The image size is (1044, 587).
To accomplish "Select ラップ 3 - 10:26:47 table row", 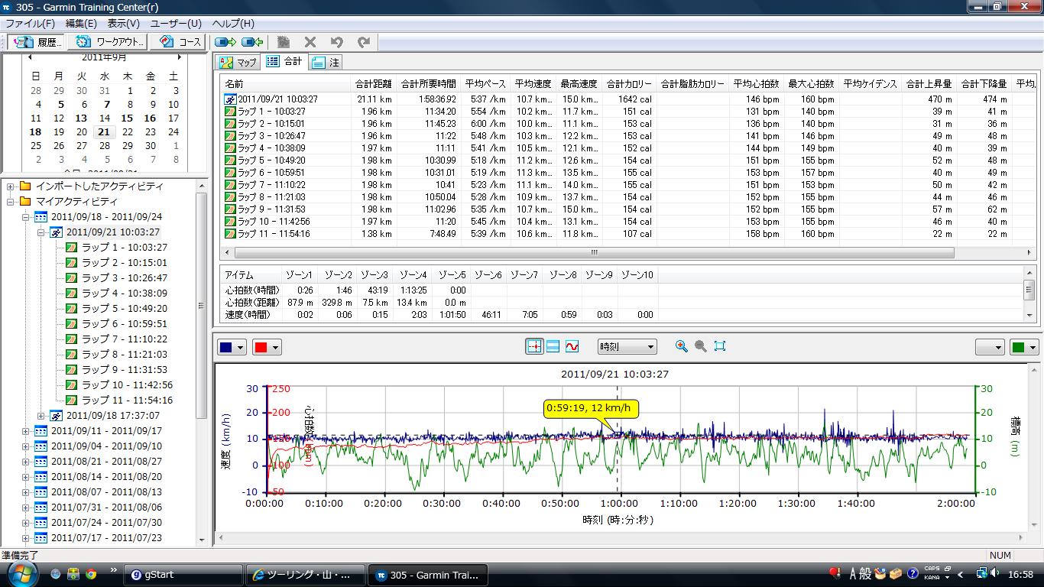I will pos(627,135).
